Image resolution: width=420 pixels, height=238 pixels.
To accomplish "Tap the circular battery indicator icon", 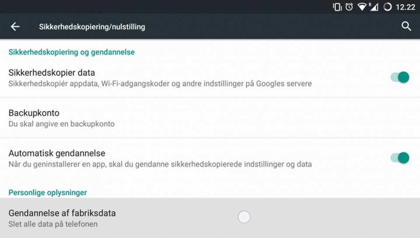I will [387, 7].
